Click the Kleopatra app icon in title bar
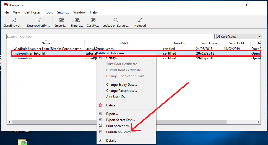268x145 pixels. coord(6,5)
